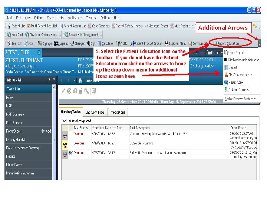Open the Options menu
Viewport: 267px width, 200px height.
(105, 18)
